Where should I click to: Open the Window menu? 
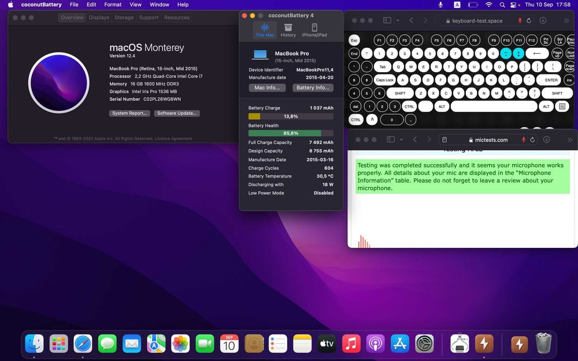(160, 5)
